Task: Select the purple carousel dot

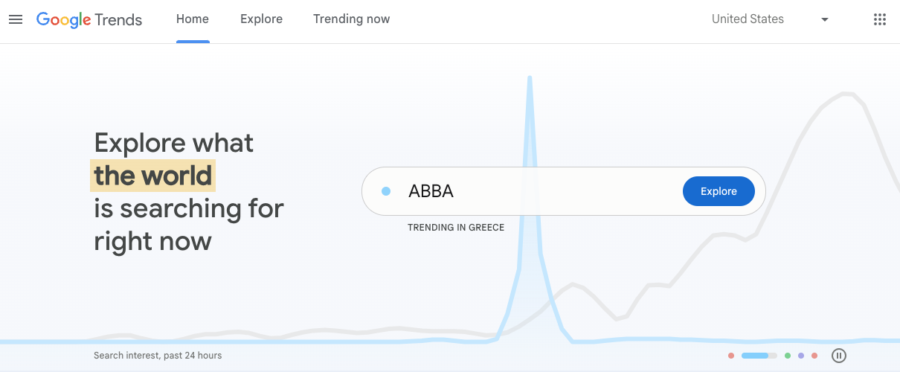Action: 801,356
